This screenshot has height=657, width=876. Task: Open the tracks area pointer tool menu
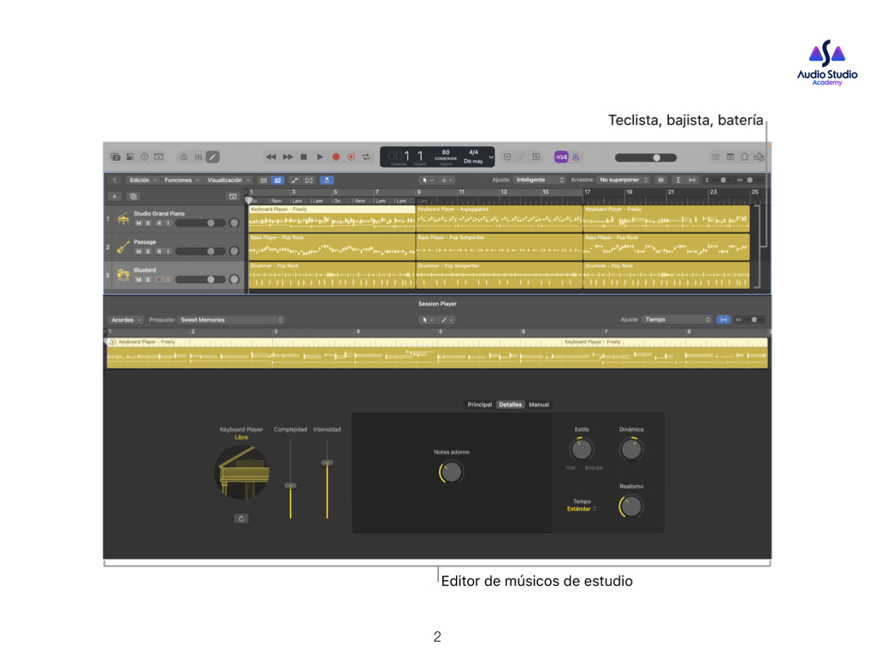coord(428,181)
